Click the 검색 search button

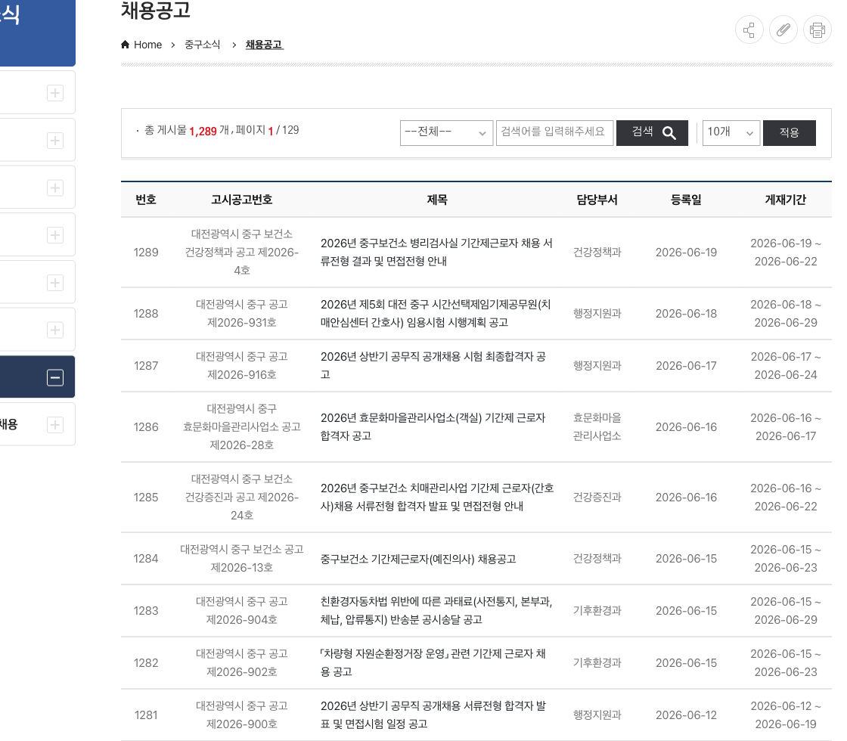click(x=652, y=133)
